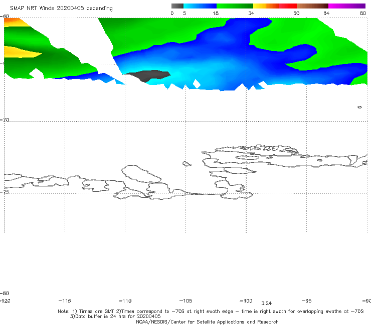The image size is (371, 325).
Task: Click the title 'SMAP NRT Winds 20200405 ascending'
Action: tap(61, 8)
